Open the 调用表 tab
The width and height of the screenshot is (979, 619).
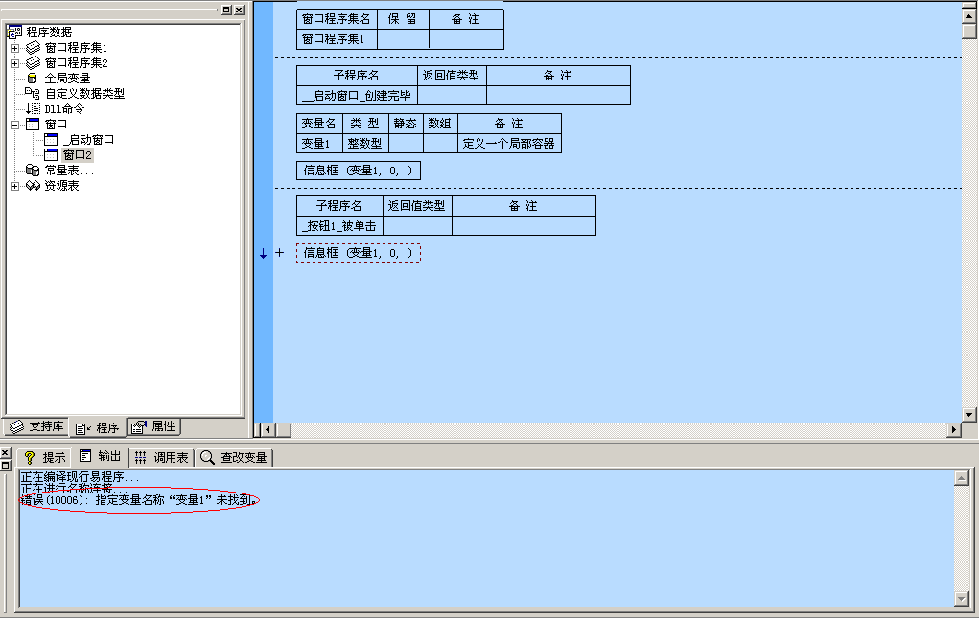pos(162,458)
